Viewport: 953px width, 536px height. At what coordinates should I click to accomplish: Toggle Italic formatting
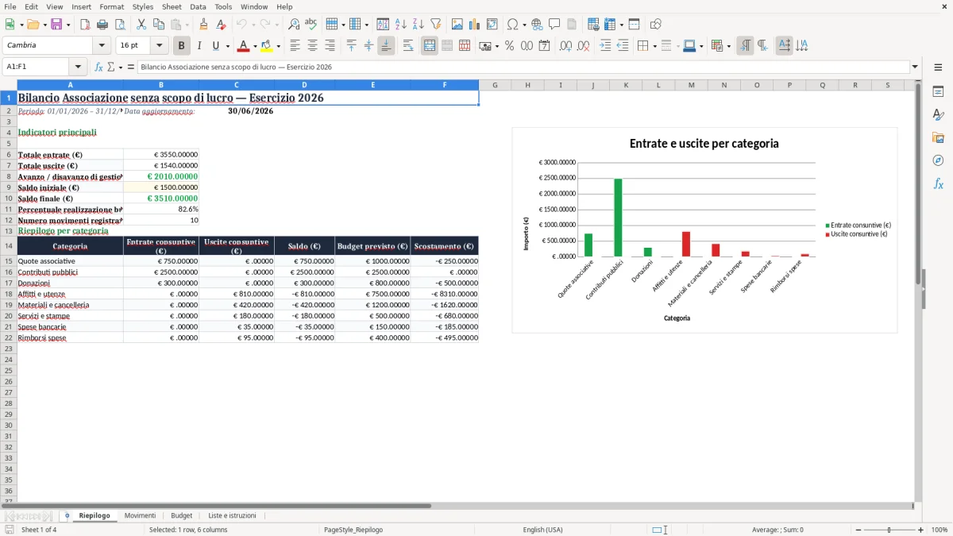click(199, 46)
